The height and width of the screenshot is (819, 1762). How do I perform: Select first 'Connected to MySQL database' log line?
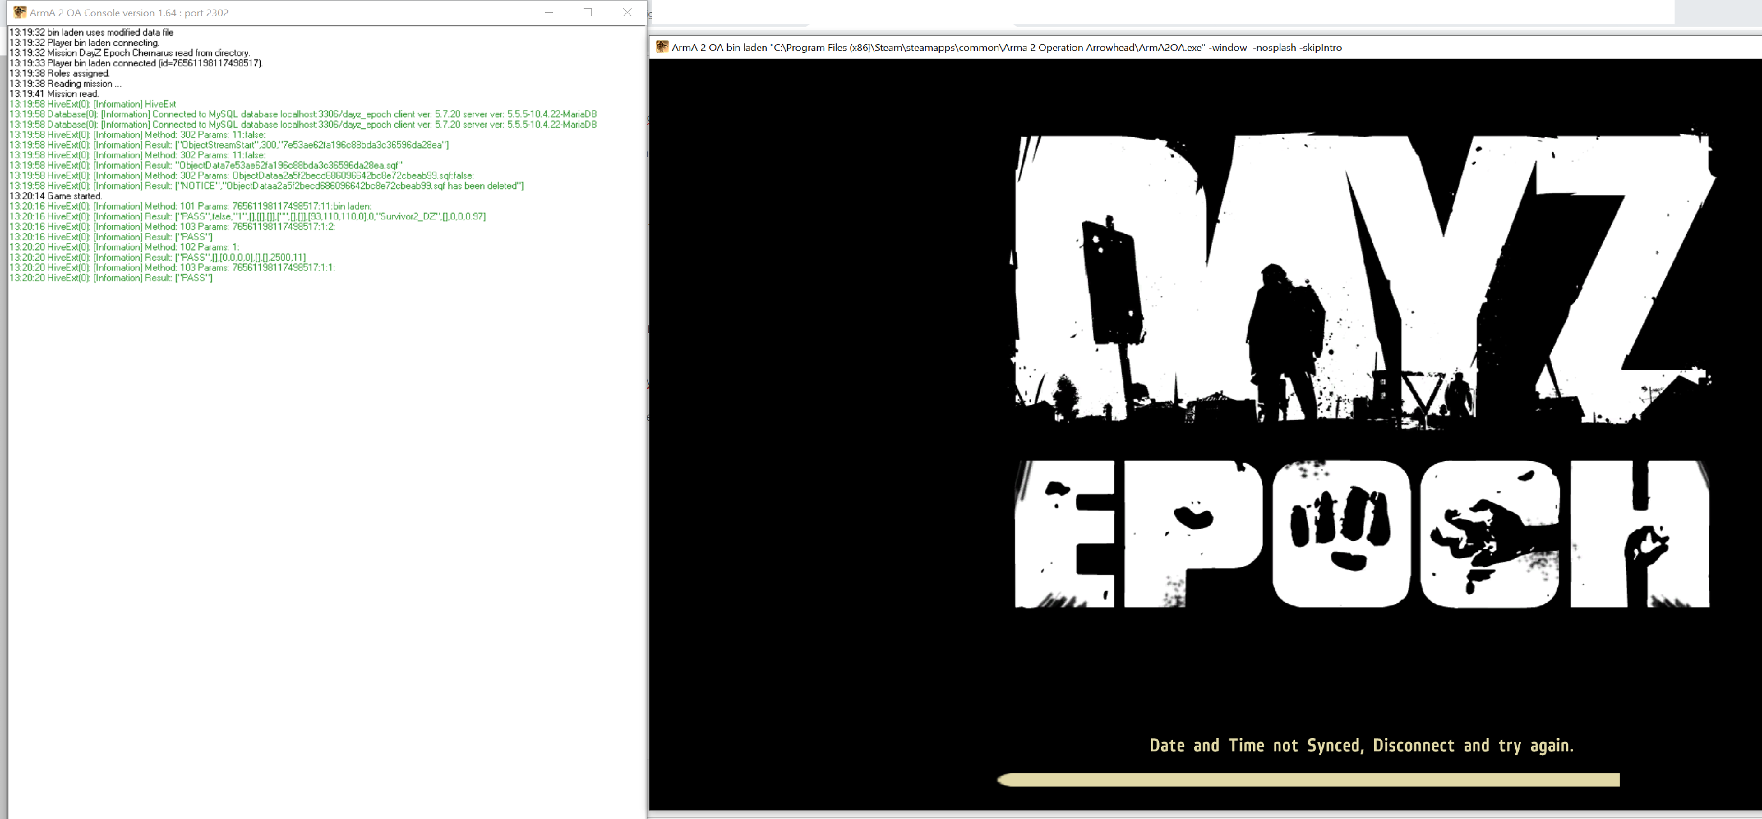(303, 114)
